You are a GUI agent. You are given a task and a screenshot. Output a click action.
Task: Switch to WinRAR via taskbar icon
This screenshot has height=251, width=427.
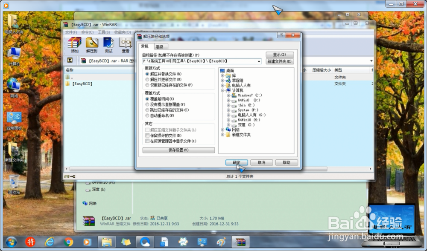point(240,242)
